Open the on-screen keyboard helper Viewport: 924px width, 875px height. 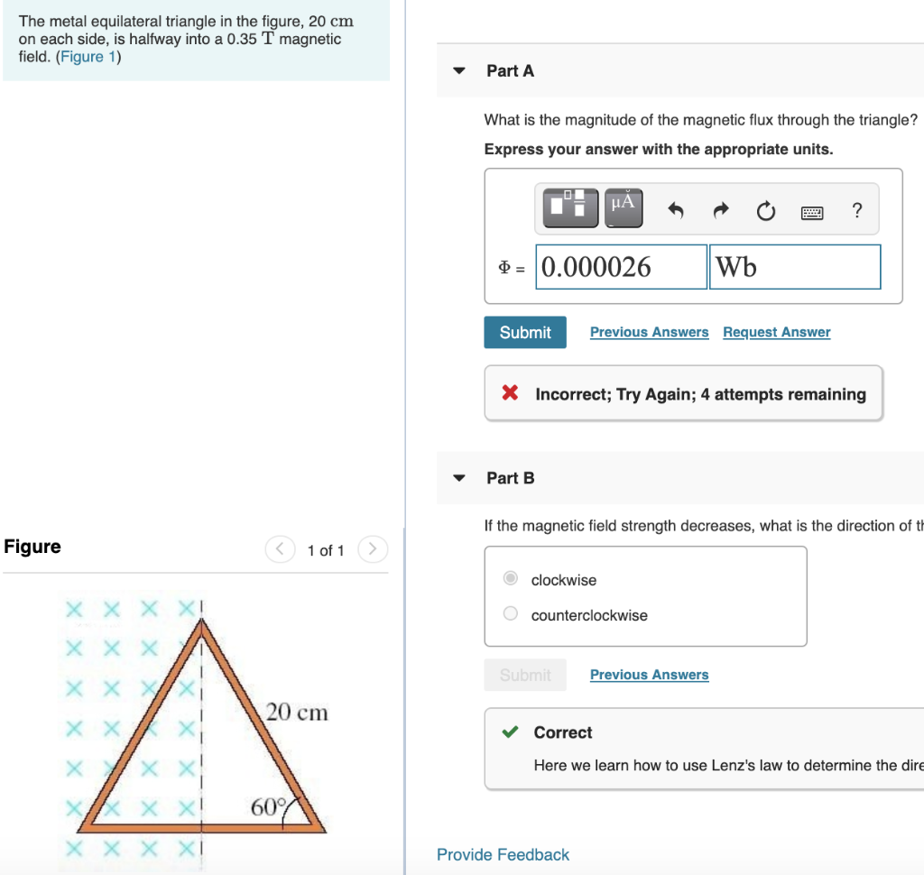click(813, 211)
